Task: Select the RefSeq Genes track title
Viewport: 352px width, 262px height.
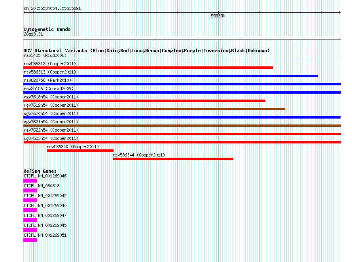Action: point(40,171)
